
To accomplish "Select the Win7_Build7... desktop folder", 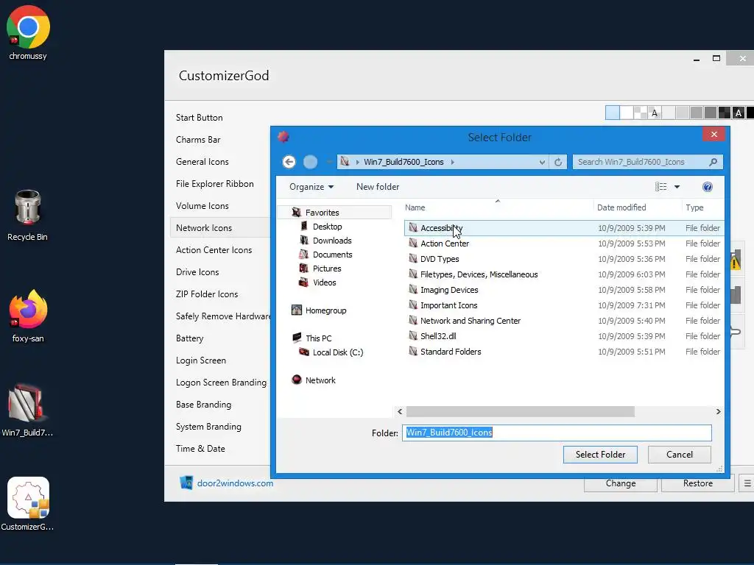I will point(27,410).
